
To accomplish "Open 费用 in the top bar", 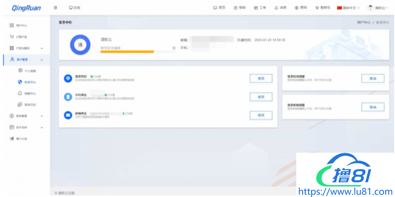I will (300, 8).
